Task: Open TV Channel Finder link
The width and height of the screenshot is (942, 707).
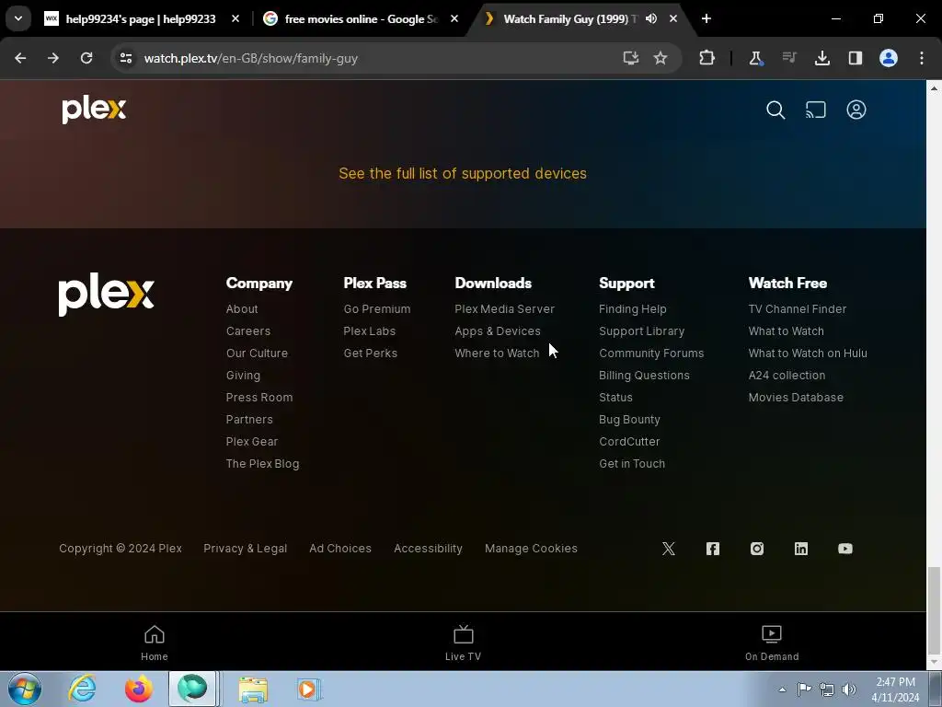Action: [798, 309]
